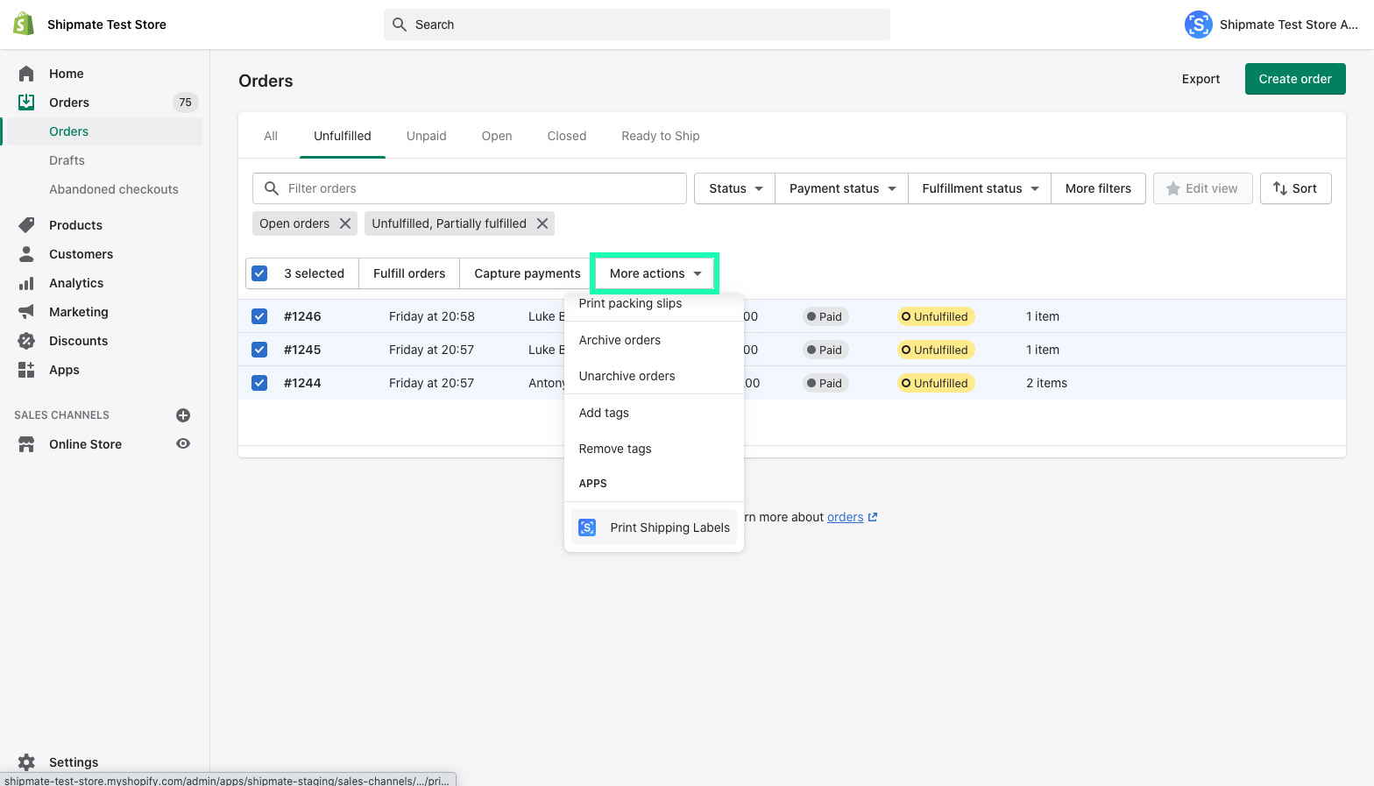1374x786 pixels.
Task: Click the Analytics bar chart icon
Action: coord(26,283)
